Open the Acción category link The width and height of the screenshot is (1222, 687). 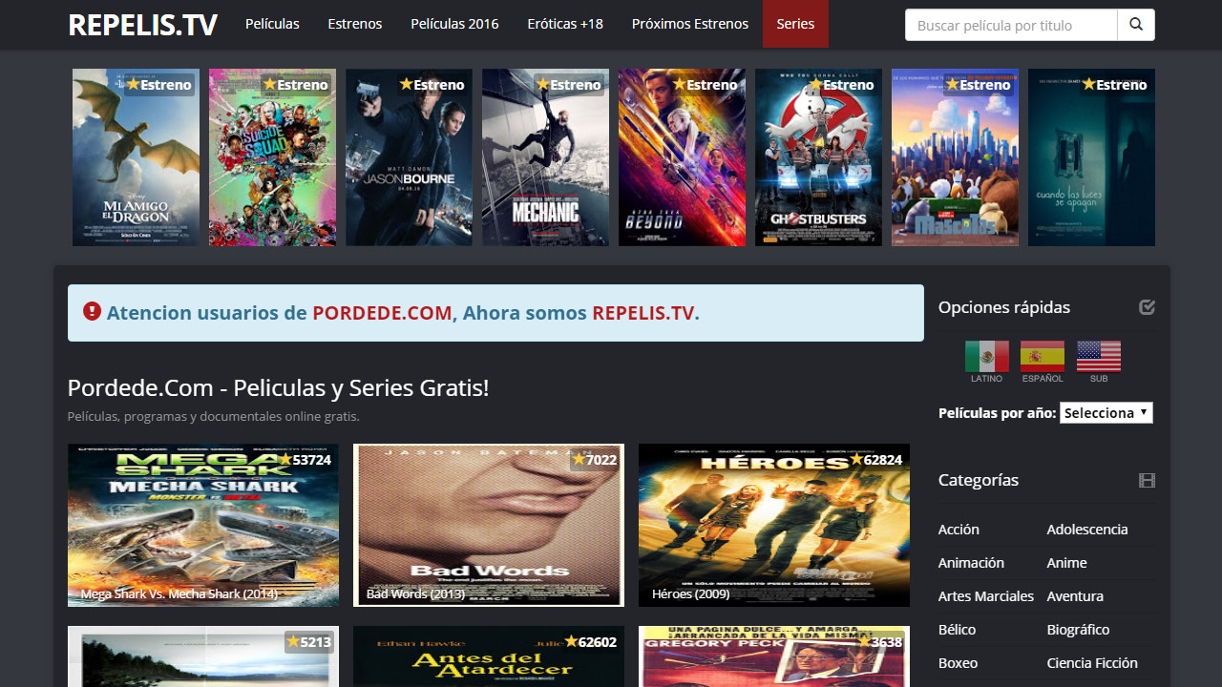click(x=958, y=529)
